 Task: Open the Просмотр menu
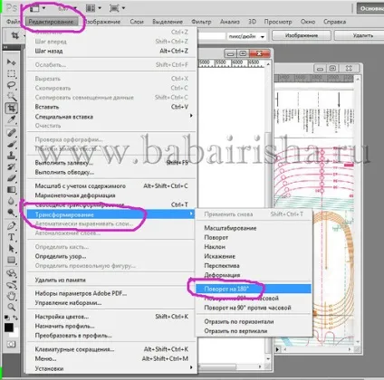(278, 22)
